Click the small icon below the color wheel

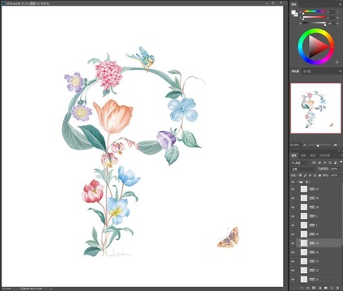point(337,62)
